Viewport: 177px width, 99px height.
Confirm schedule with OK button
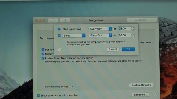pyautogui.click(x=128, y=49)
